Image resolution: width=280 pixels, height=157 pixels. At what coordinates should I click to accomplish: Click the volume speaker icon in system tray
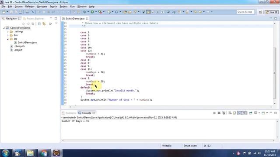pos(259,153)
